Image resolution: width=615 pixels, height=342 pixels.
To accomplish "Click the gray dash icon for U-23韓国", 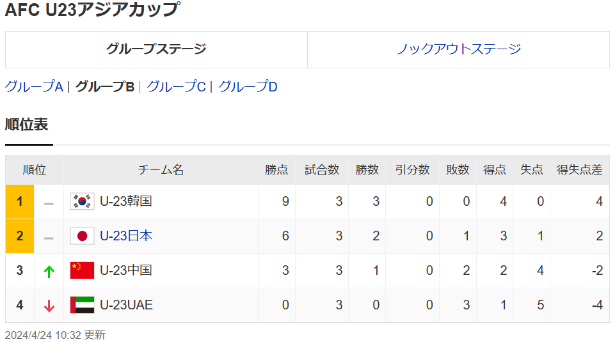I will click(49, 203).
